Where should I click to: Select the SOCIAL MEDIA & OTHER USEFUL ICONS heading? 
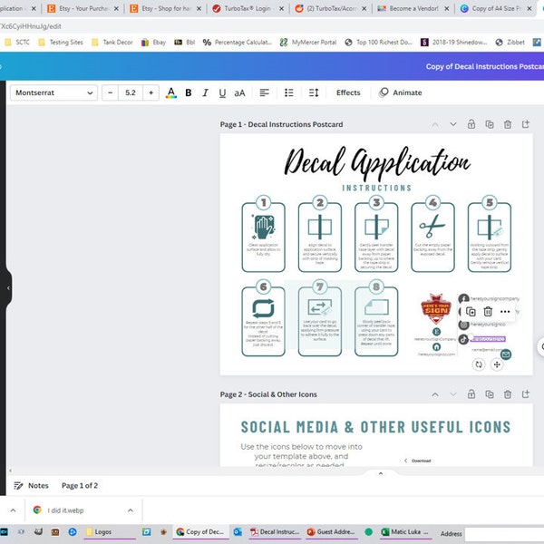[x=375, y=427]
